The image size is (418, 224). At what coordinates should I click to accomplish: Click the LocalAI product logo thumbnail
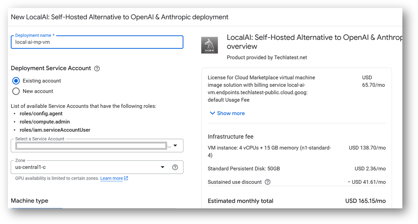209,45
